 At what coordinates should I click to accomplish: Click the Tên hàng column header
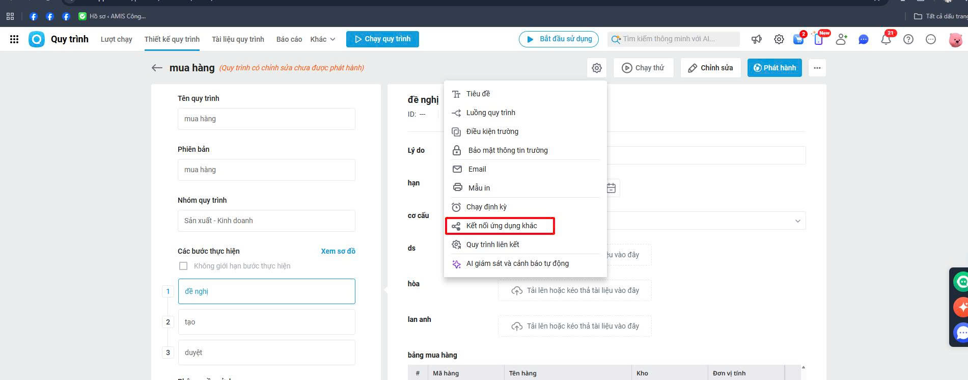(567, 373)
